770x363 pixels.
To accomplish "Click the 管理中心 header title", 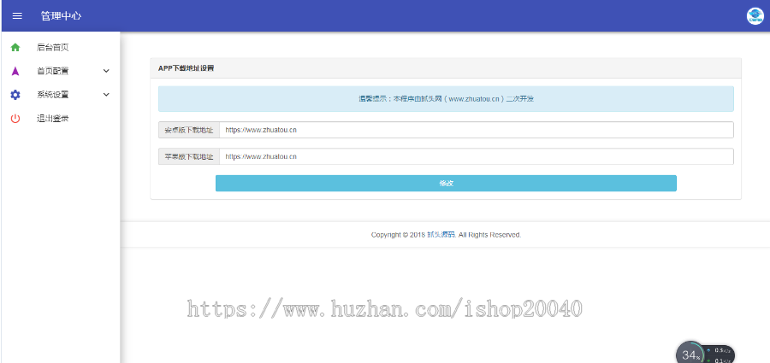I will click(x=61, y=15).
